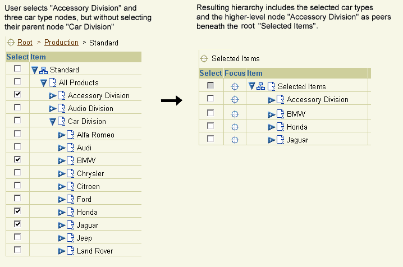Uncheck the Accessory Division checkbox in the left tree
403x267 pixels.
pos(17,94)
